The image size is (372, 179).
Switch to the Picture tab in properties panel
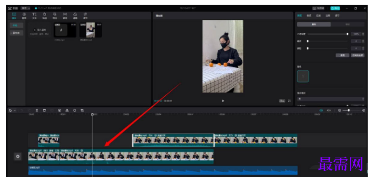[x=299, y=15]
